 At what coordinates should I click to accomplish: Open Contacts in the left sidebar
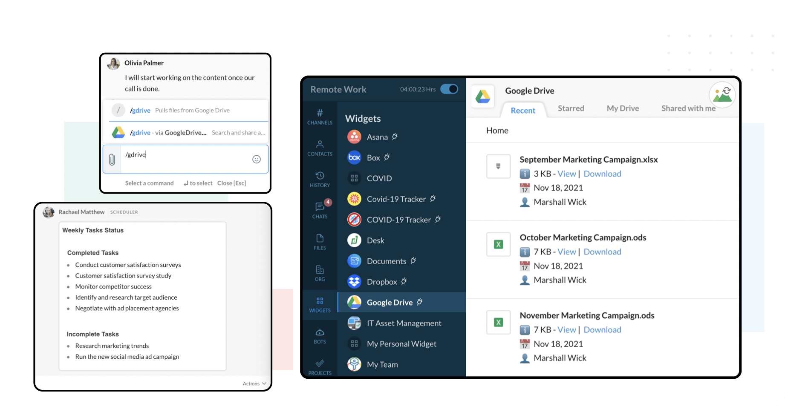pyautogui.click(x=320, y=148)
